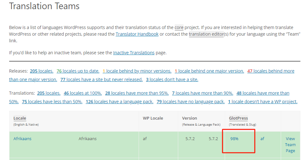Open the Translator Handbook link
The height and width of the screenshot is (160, 301).
[137, 34]
